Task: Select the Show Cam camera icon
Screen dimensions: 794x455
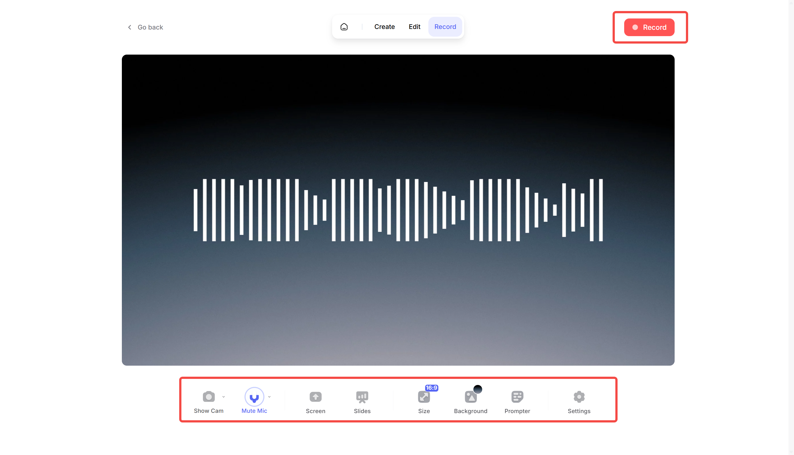Action: [x=209, y=397]
